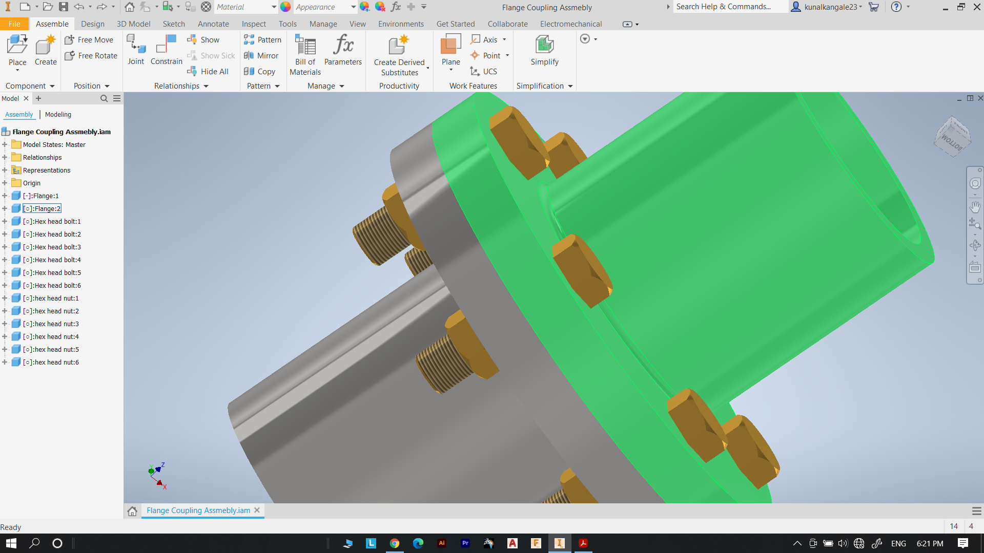Click the Copy components tool
The image size is (984, 553).
259,71
